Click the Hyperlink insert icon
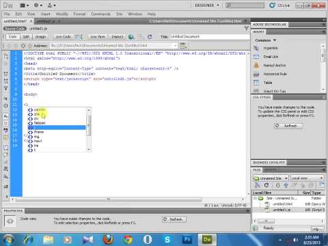 point(256,48)
